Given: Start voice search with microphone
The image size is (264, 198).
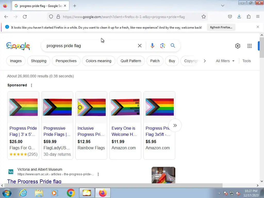Looking at the screenshot, I should (x=152, y=46).
